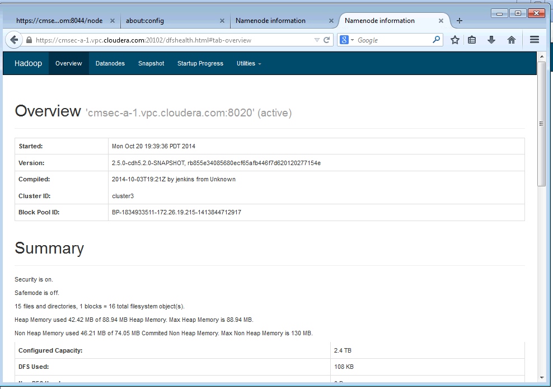
Task: Close the Firefox window
Action: tap(536, 13)
